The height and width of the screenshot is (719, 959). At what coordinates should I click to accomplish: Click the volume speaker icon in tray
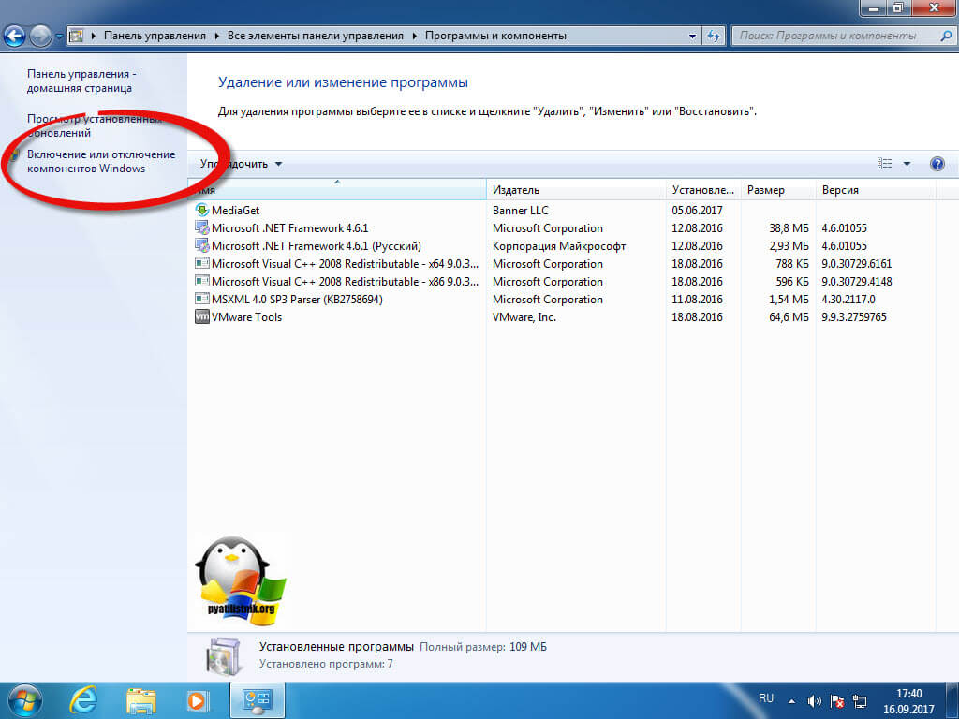tap(814, 700)
